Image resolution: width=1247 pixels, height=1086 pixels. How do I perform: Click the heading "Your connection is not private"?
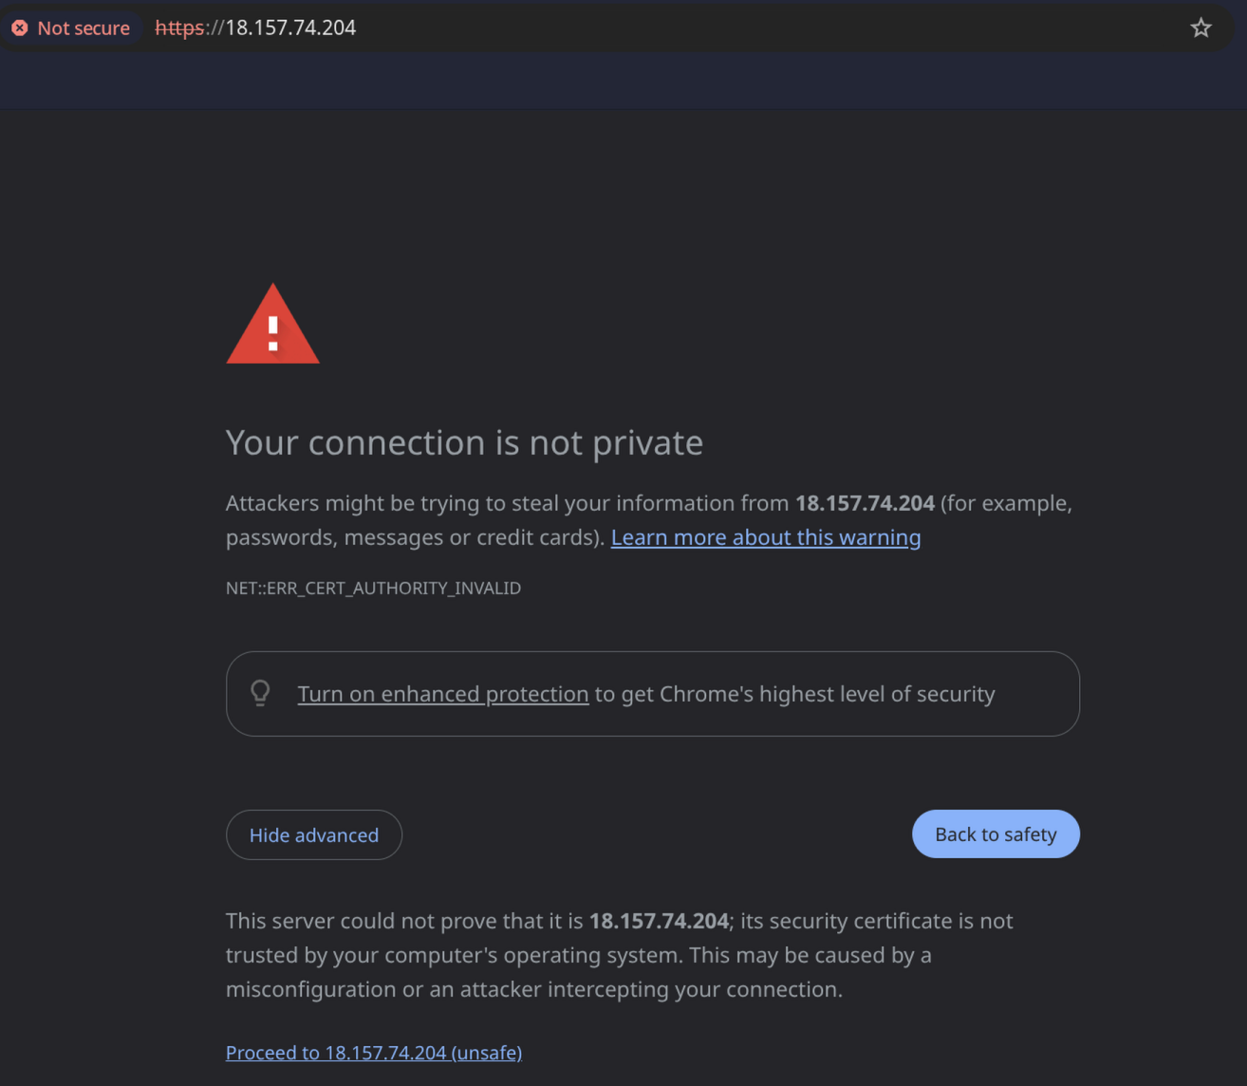464,442
